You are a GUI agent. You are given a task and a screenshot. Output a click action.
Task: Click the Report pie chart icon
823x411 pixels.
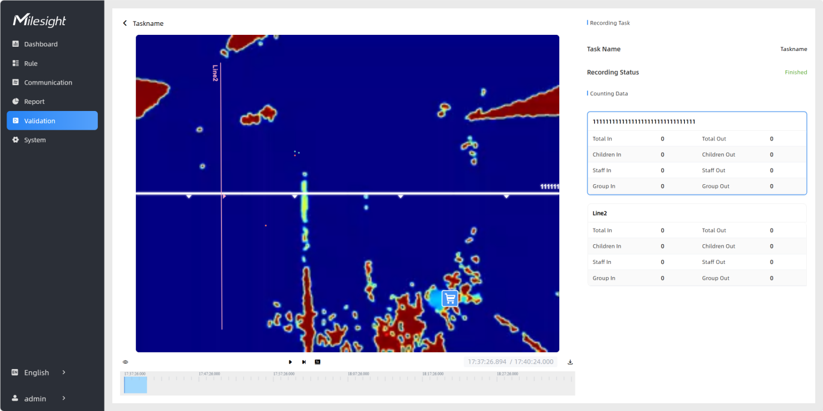coord(16,102)
